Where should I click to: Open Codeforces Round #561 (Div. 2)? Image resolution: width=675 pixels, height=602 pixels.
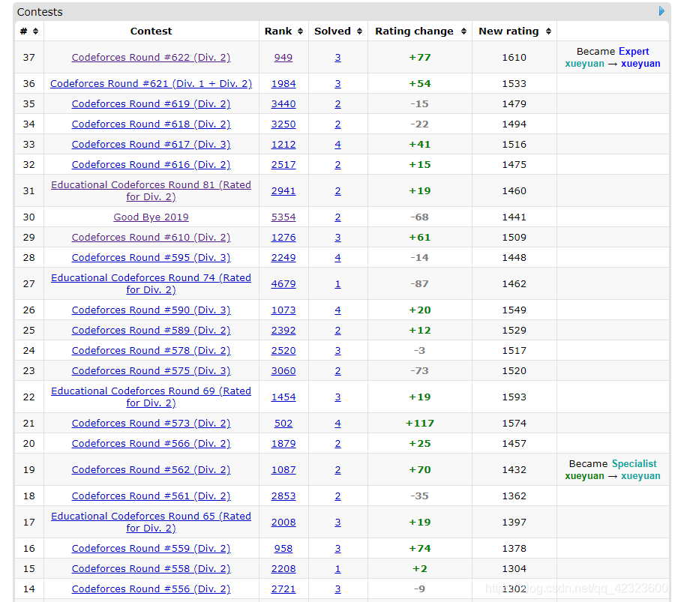tap(151, 496)
